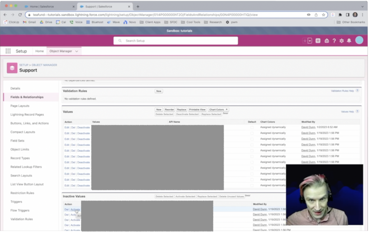Open the user profile avatar
Image resolution: width=369 pixels, height=232 pixels.
[x=359, y=40]
